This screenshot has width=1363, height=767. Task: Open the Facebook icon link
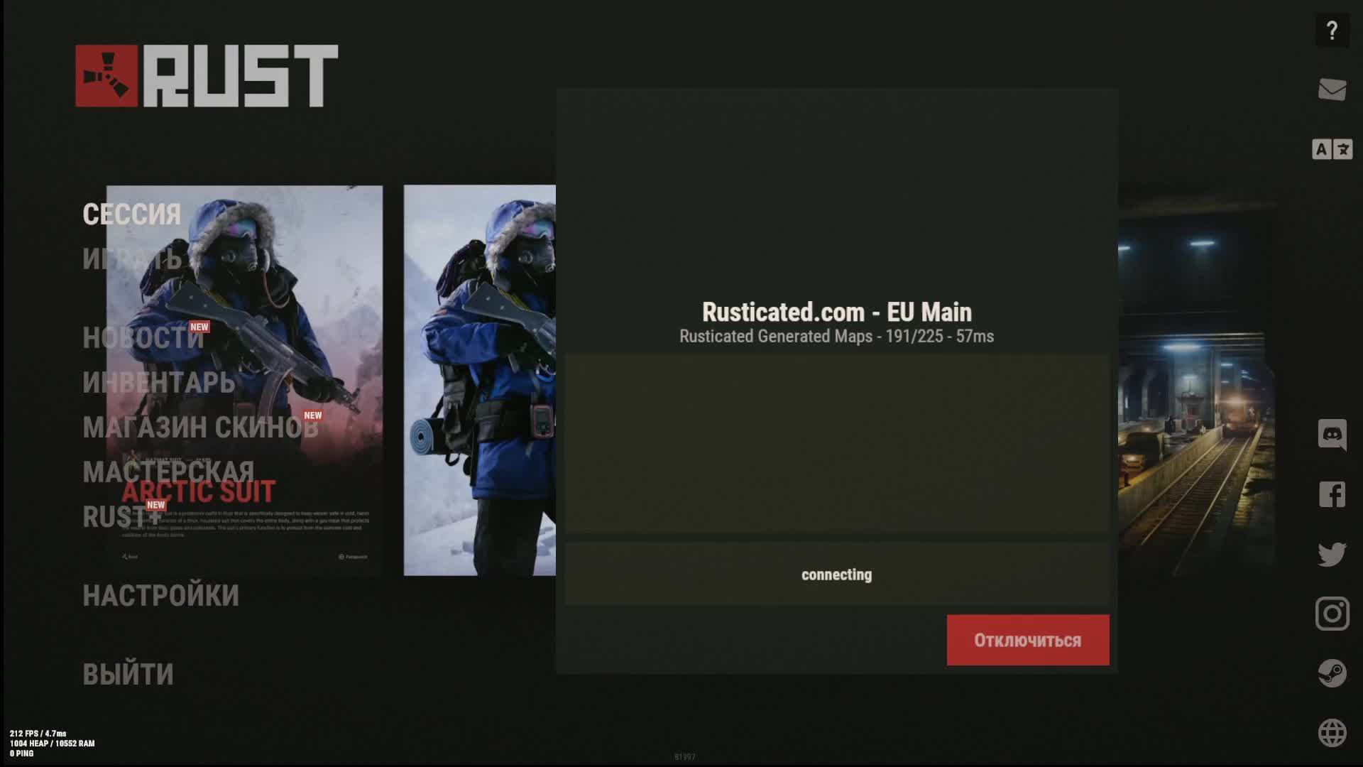coord(1332,494)
